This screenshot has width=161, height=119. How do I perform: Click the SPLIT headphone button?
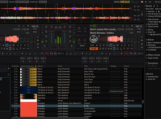[x=82, y=46]
